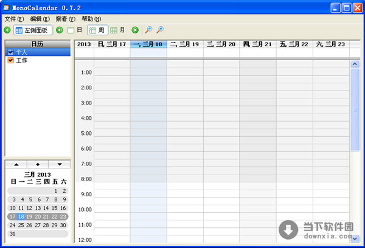Select day 25 in the mini calendar
The height and width of the screenshot is (248, 365).
coord(21,225)
